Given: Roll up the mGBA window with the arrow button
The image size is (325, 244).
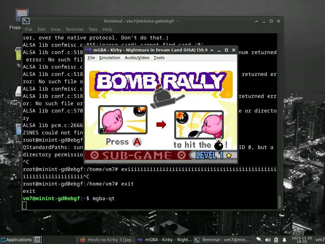Looking at the screenshot, I should tap(212, 50).
